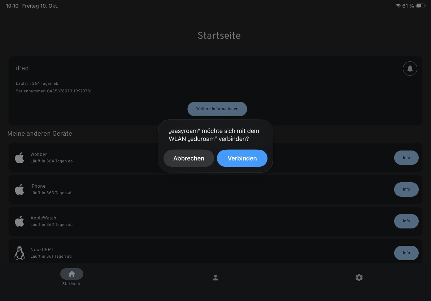Tap Verbinden to join eduroam

pos(242,158)
